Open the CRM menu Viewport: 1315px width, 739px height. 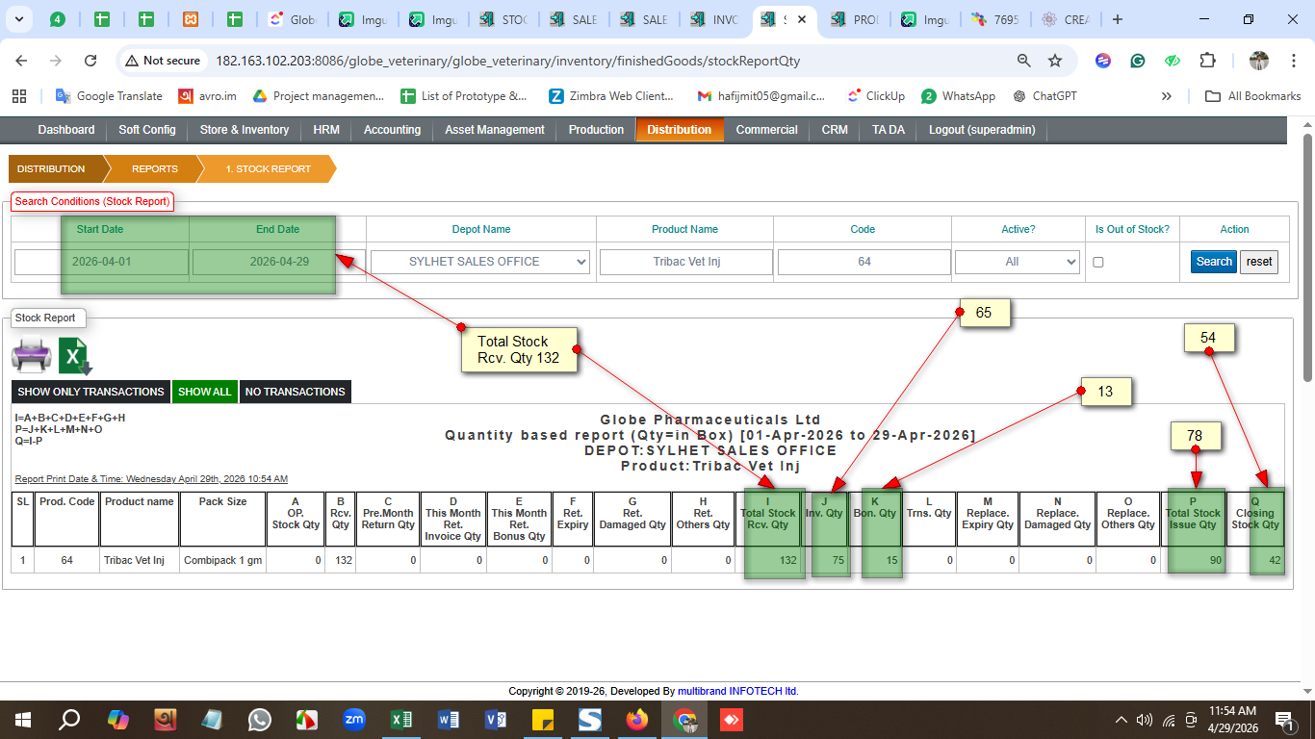pos(835,130)
